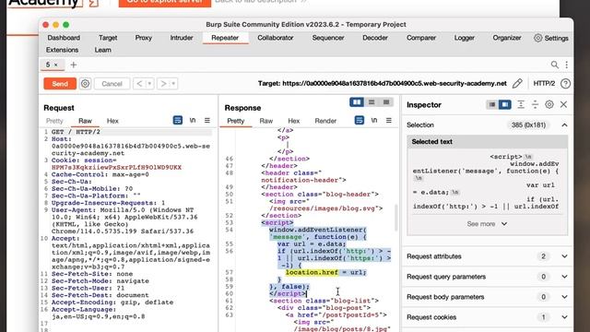The height and width of the screenshot is (332, 590).
Task: Go to next request with forward arrow
Action: pyautogui.click(x=163, y=84)
